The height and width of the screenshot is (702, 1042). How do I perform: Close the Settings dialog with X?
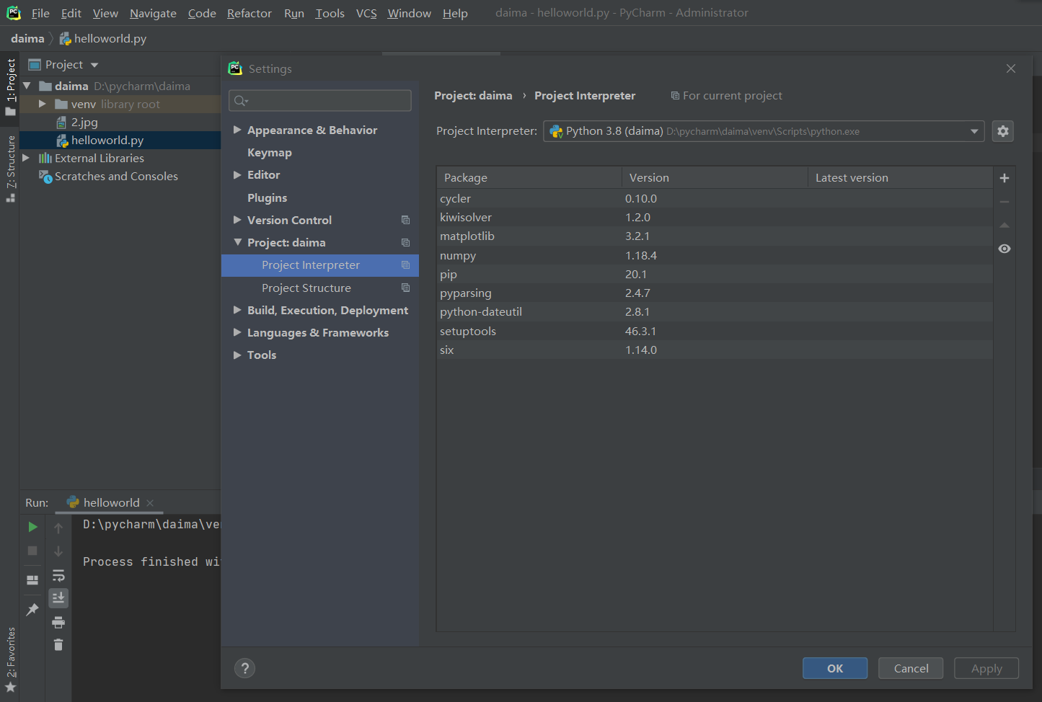click(1010, 68)
